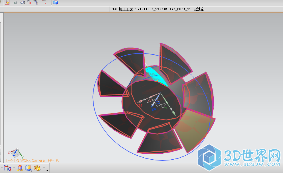The height and width of the screenshot is (173, 283).
Task: Click the blue and orange block feature icon
Action: coord(29,168)
